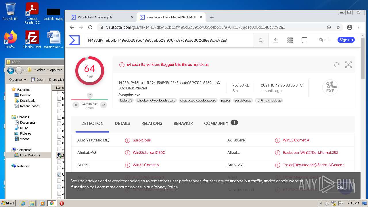Image resolution: width=368 pixels, height=207 pixels.
Task: Click the reanalyze file refresh icon
Action: tap(337, 65)
